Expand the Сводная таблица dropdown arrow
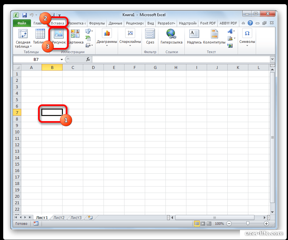Screen dimensions: 288x240 click(x=31, y=46)
